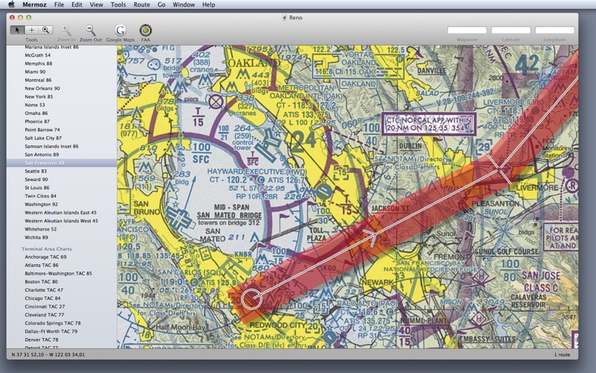Click the Waypoint input field

tap(467, 30)
